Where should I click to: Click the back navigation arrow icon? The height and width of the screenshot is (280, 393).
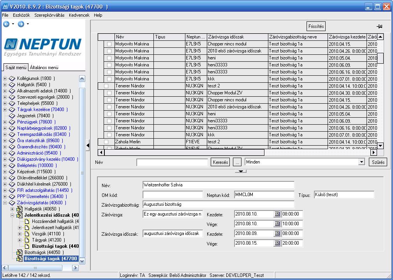pos(6,24)
